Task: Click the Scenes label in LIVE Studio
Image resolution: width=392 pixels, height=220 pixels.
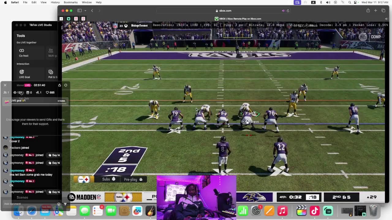Action: [22, 198]
